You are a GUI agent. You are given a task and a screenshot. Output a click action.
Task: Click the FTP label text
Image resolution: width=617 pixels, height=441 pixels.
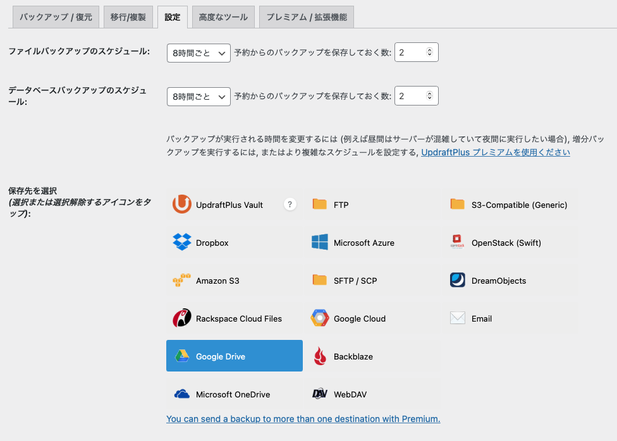pyautogui.click(x=341, y=205)
